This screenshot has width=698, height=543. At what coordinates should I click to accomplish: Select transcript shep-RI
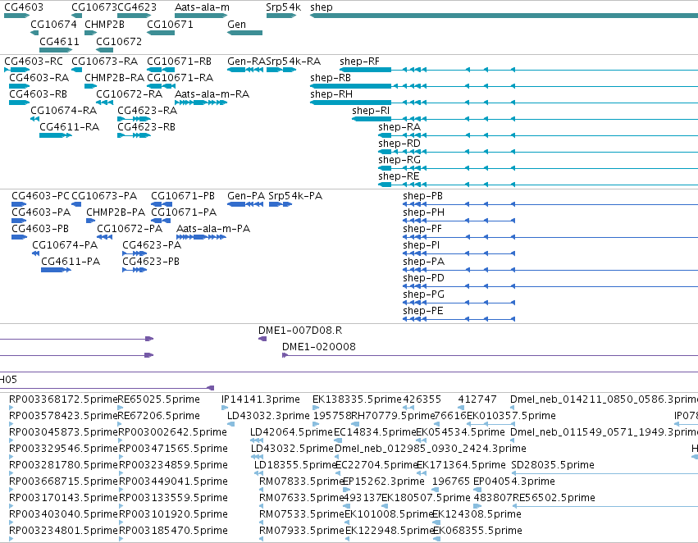[x=371, y=111]
